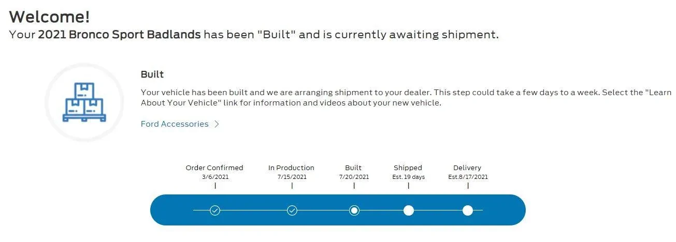Click the Est. 19 days shipping estimate
The image size is (676, 242).
click(x=409, y=177)
